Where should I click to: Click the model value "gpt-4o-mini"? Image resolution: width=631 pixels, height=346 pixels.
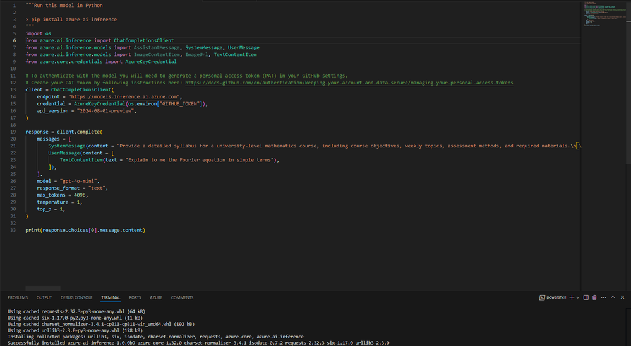(x=78, y=181)
